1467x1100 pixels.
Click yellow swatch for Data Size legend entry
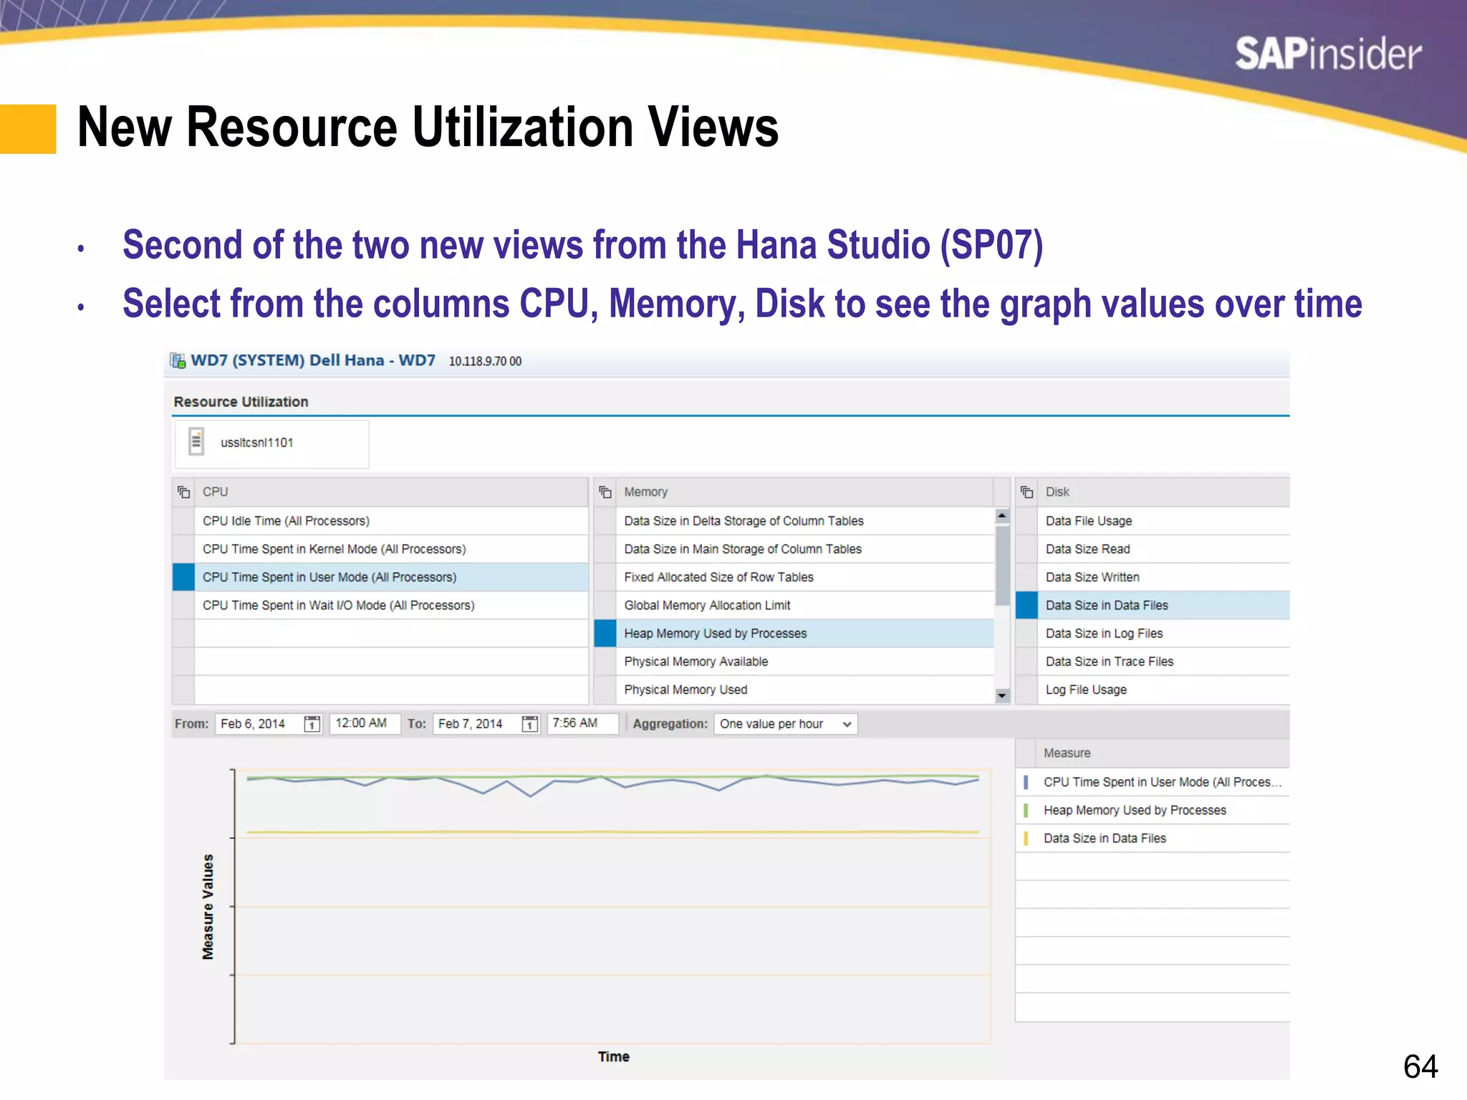[1026, 838]
